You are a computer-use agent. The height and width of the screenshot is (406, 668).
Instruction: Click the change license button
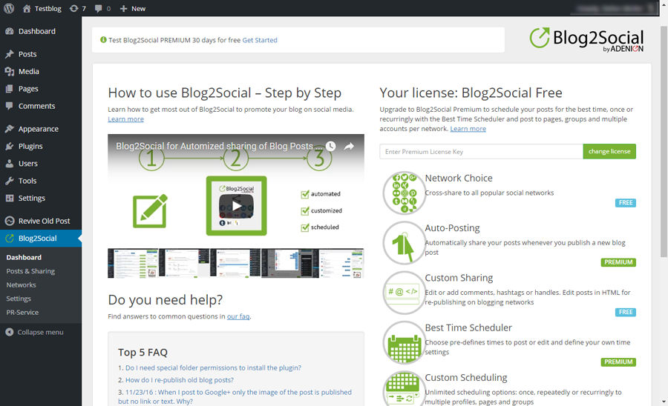(x=609, y=151)
